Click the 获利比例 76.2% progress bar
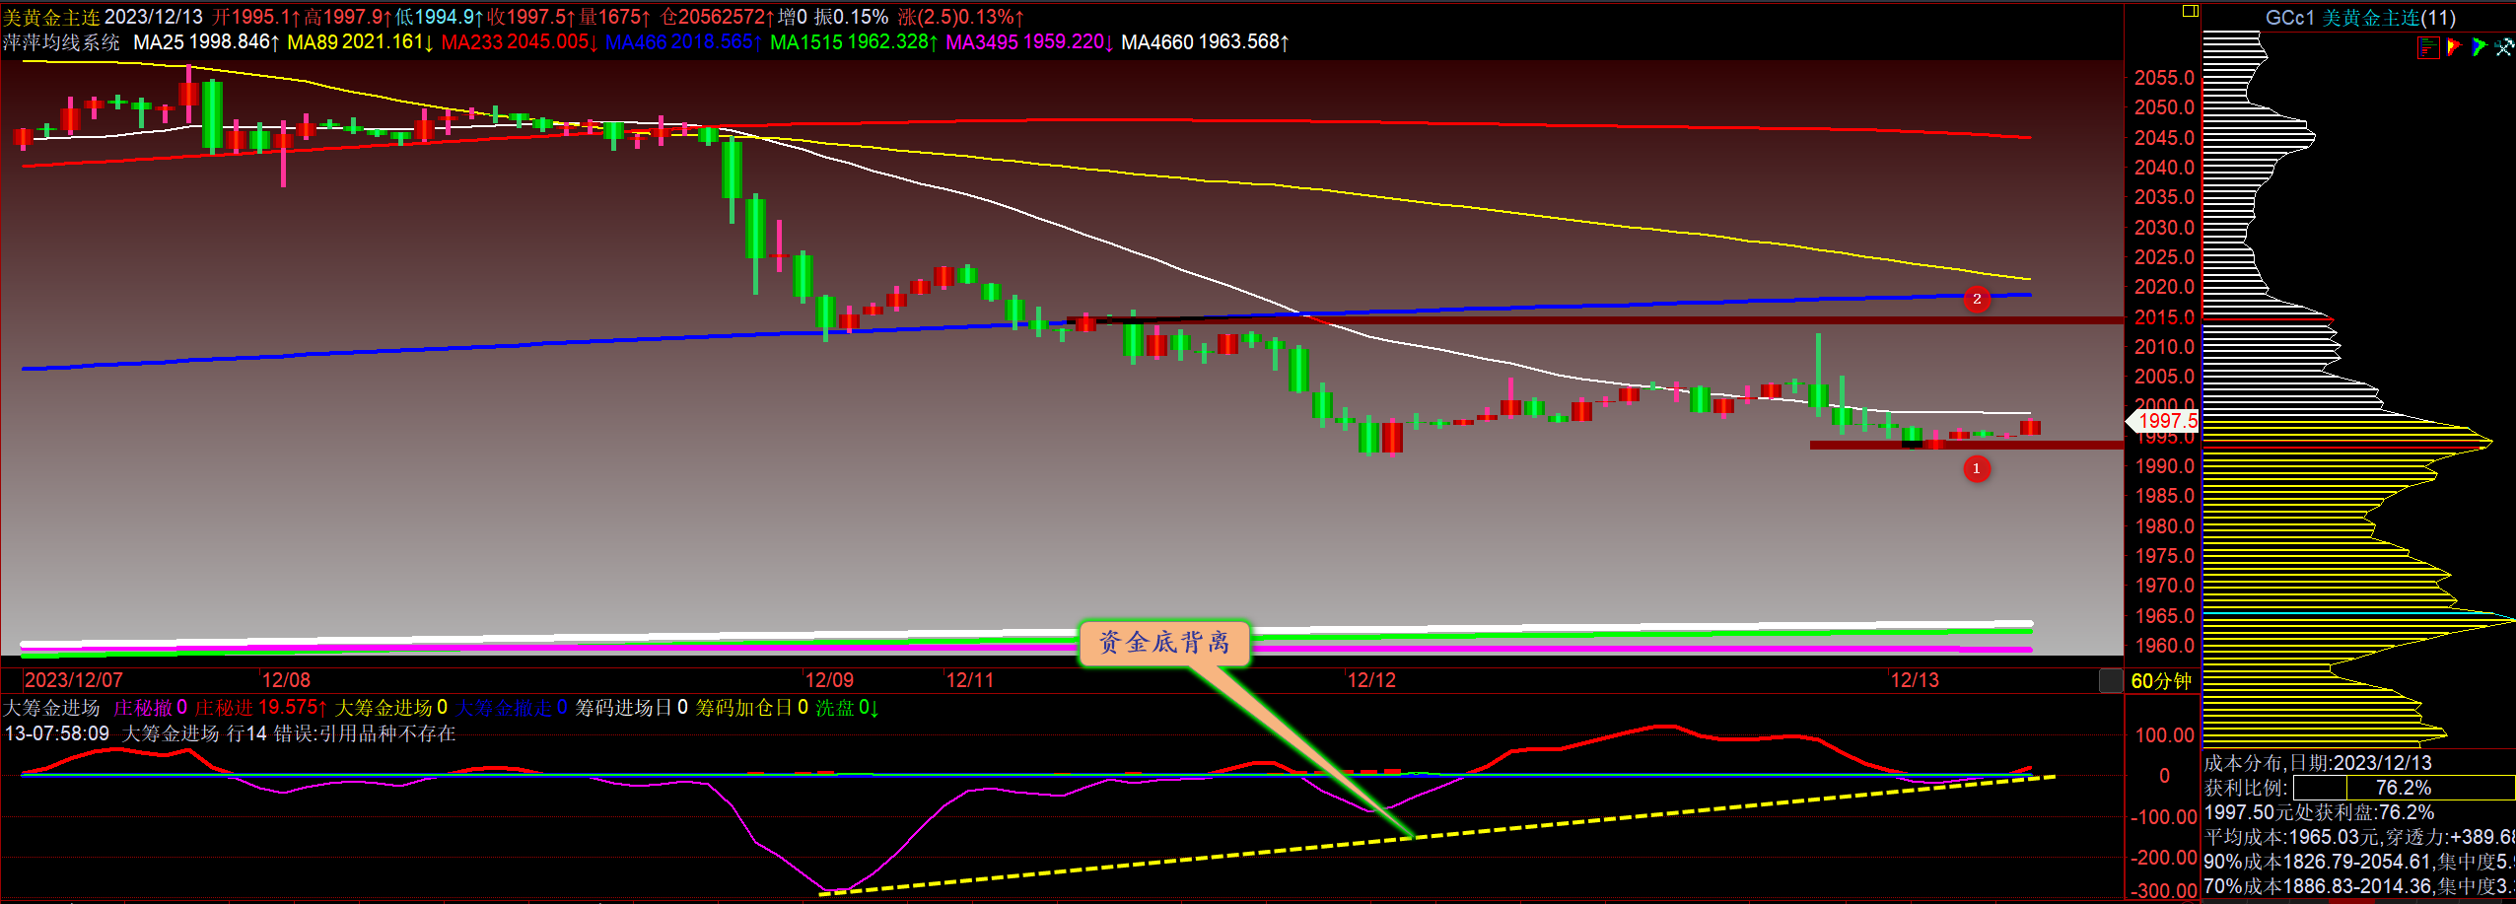This screenshot has width=2516, height=904. (x=2405, y=788)
